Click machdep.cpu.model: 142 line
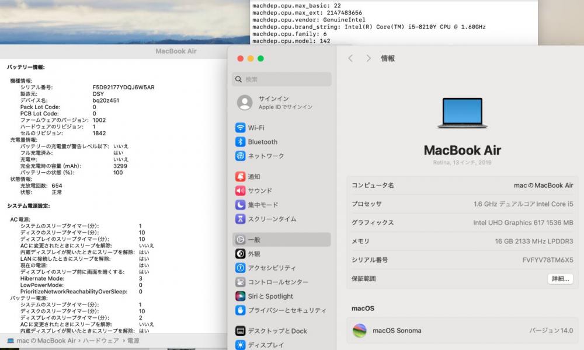Image resolution: width=584 pixels, height=350 pixels. coord(291,41)
